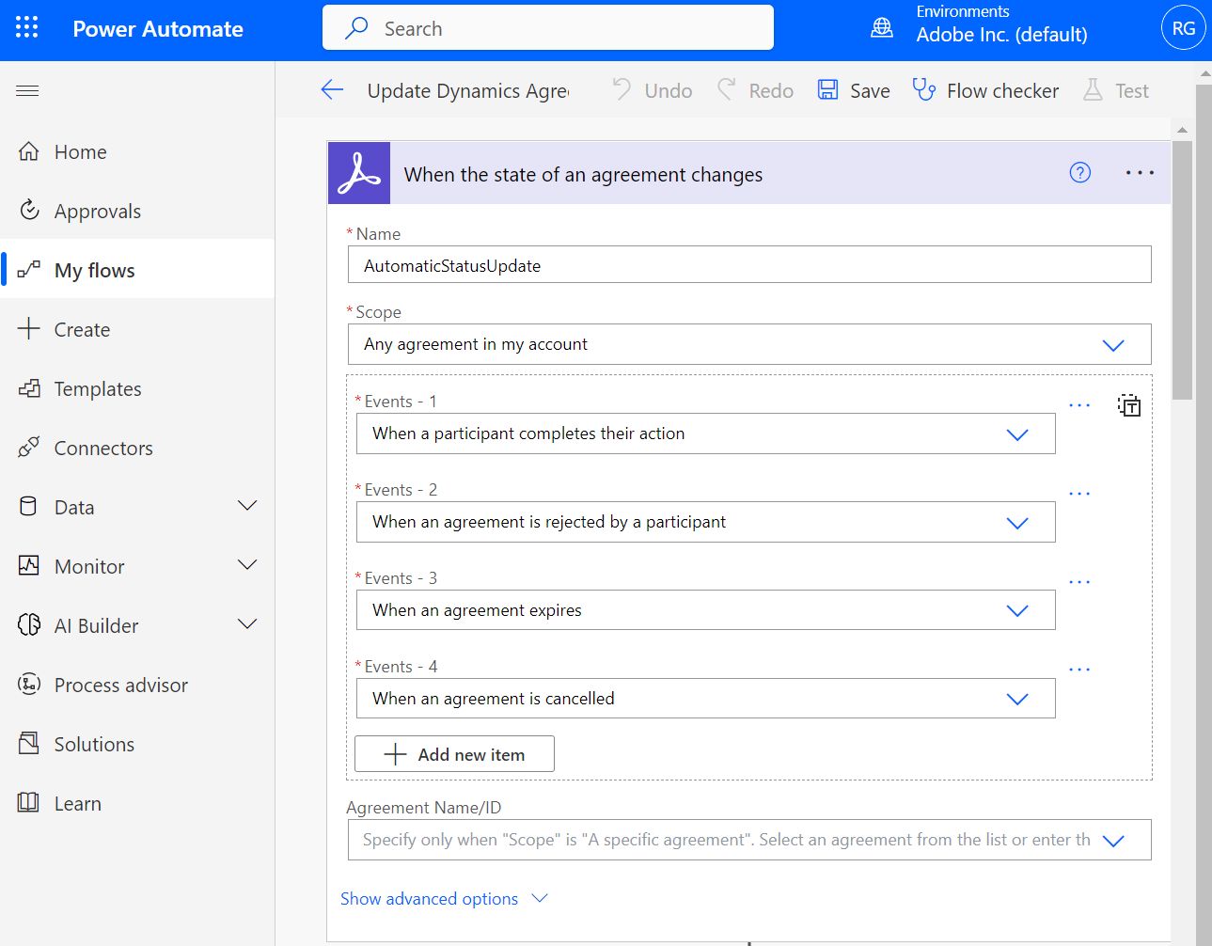Click the canvas vertical scrollbar thumb

pyautogui.click(x=1183, y=270)
